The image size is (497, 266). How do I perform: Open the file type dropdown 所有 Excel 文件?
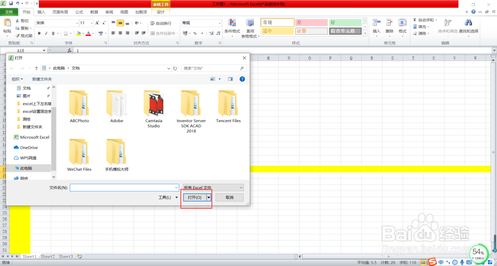tap(213, 188)
